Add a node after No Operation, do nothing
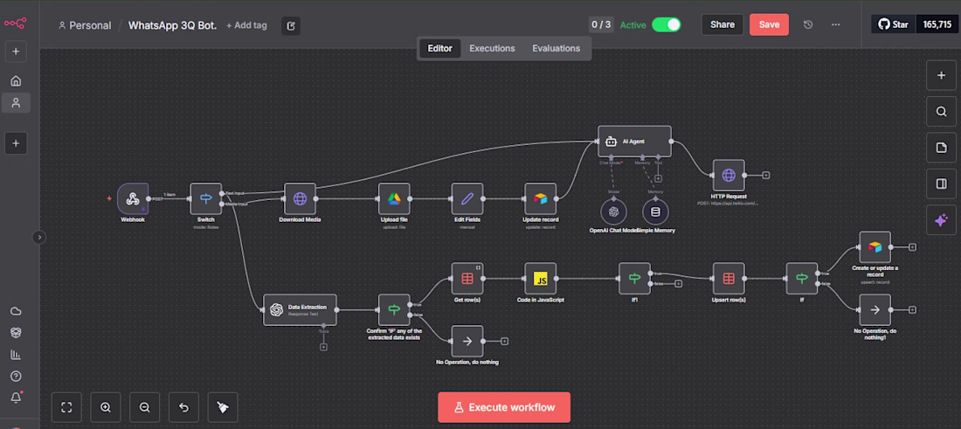961x429 pixels. [x=504, y=342]
